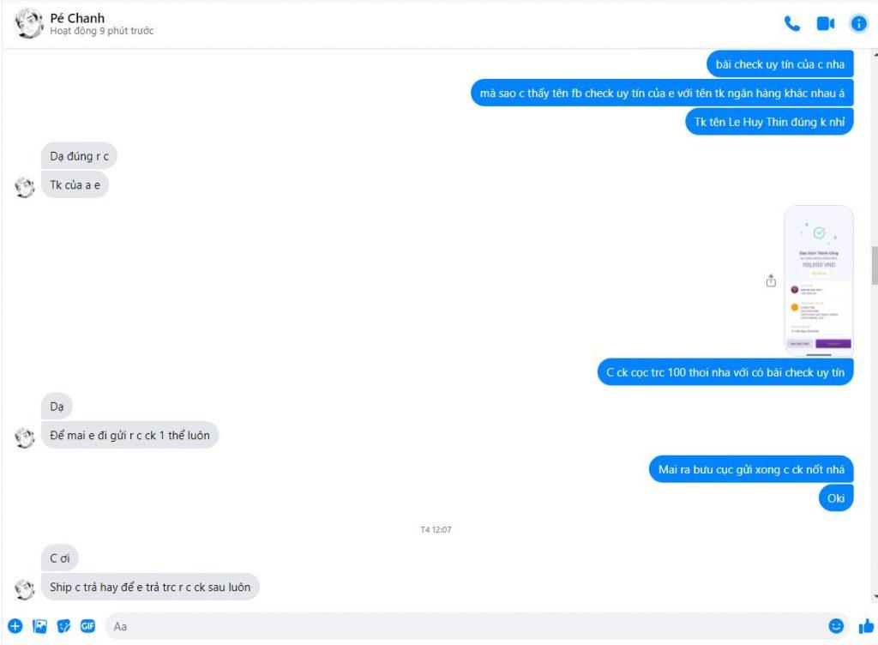Select the "Oki" message bubble
Screen dimensions: 878x645
835,497
